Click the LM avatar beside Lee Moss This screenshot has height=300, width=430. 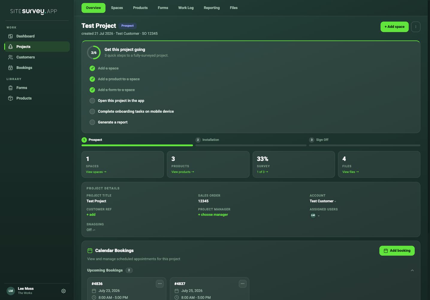[x=11, y=291]
